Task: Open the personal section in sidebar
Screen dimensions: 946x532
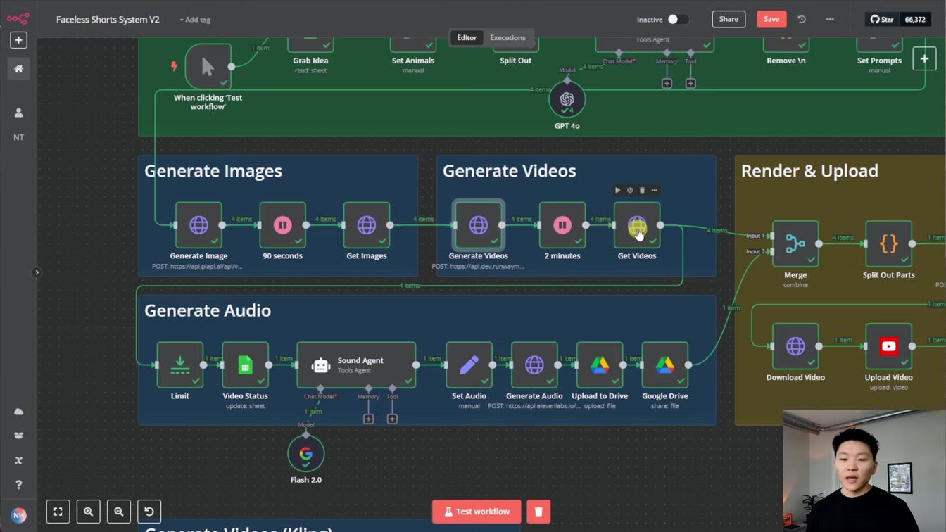Action: (18, 113)
